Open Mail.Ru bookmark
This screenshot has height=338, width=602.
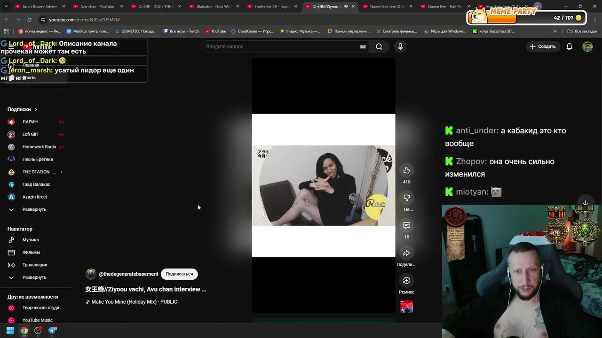click(x=87, y=31)
